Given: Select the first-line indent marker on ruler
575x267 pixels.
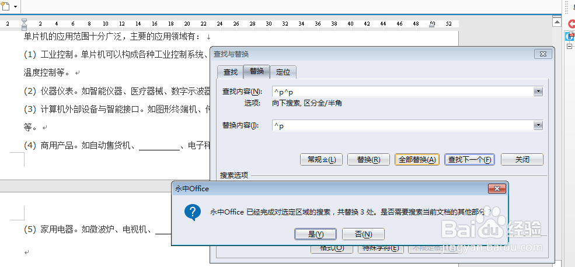Looking at the screenshot, I should pos(24,22).
